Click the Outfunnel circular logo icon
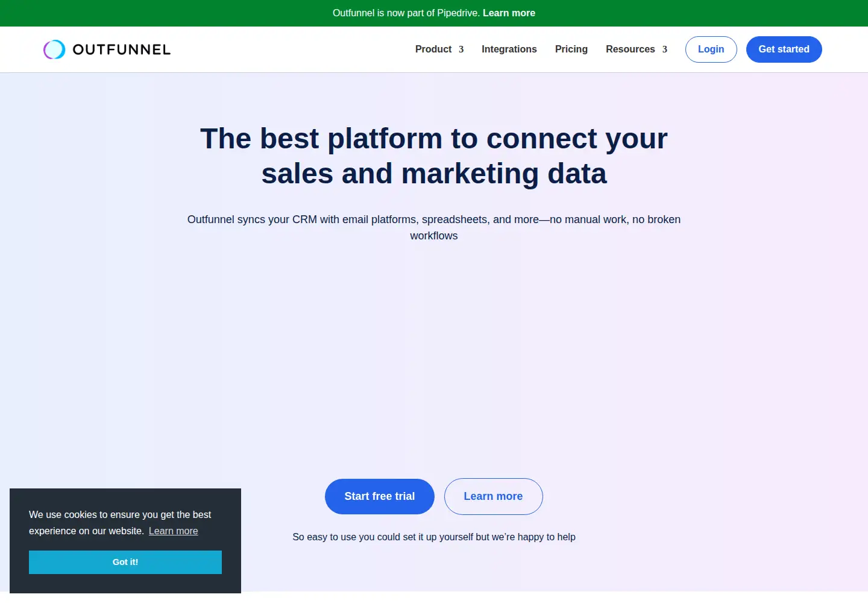Viewport: 868px width, 603px height. 54,49
